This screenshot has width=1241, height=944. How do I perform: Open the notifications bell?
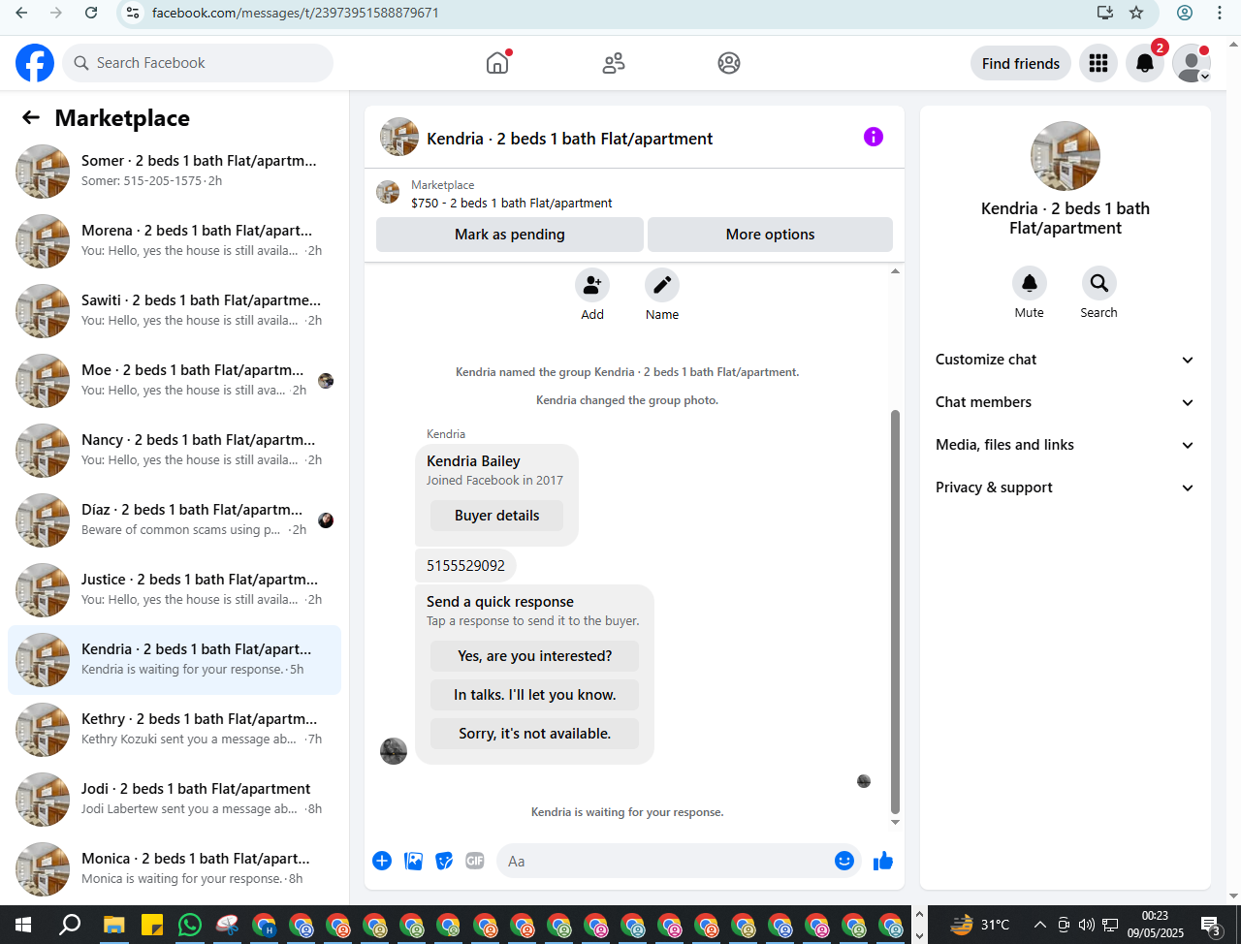pyautogui.click(x=1145, y=63)
